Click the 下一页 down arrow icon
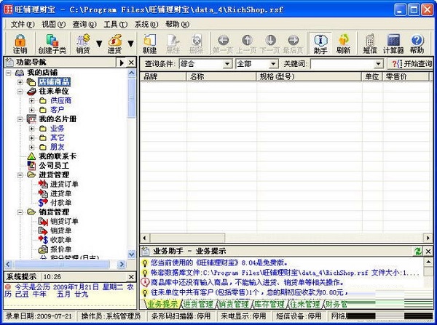This screenshot has width=437, height=325. click(269, 44)
